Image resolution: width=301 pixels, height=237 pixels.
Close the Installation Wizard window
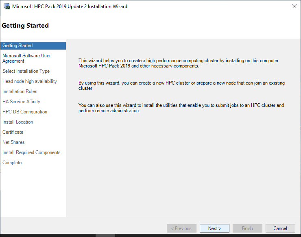pyautogui.click(x=294, y=7)
